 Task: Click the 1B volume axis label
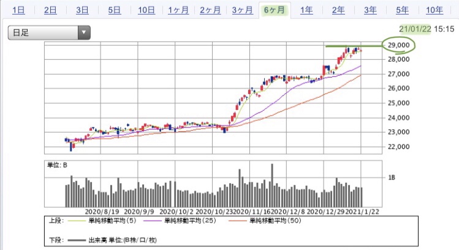coord(392,177)
